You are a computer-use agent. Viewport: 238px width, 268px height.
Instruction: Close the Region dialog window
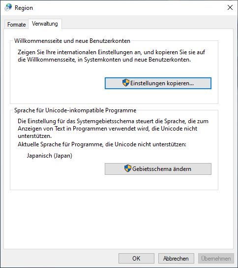click(230, 7)
